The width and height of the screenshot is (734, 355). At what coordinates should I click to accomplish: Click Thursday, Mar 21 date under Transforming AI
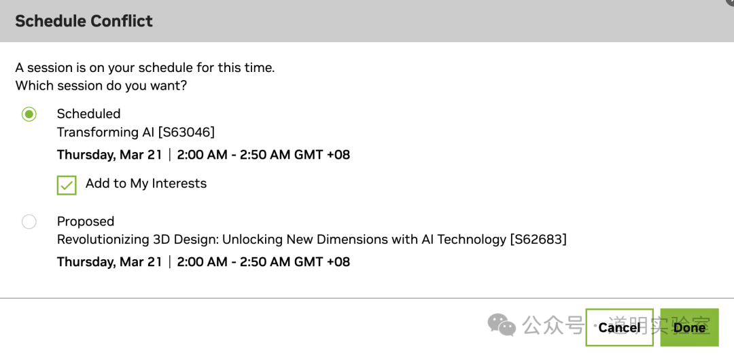click(109, 155)
